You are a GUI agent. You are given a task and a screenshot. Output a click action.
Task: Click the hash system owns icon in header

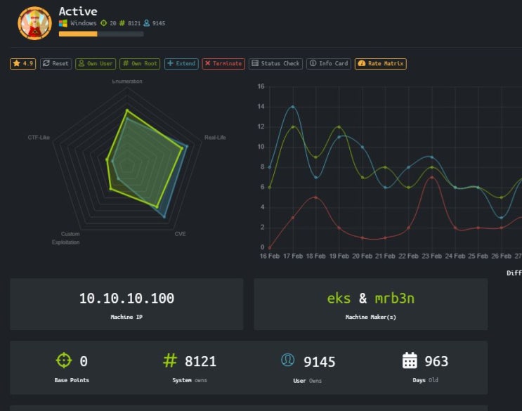[122, 23]
